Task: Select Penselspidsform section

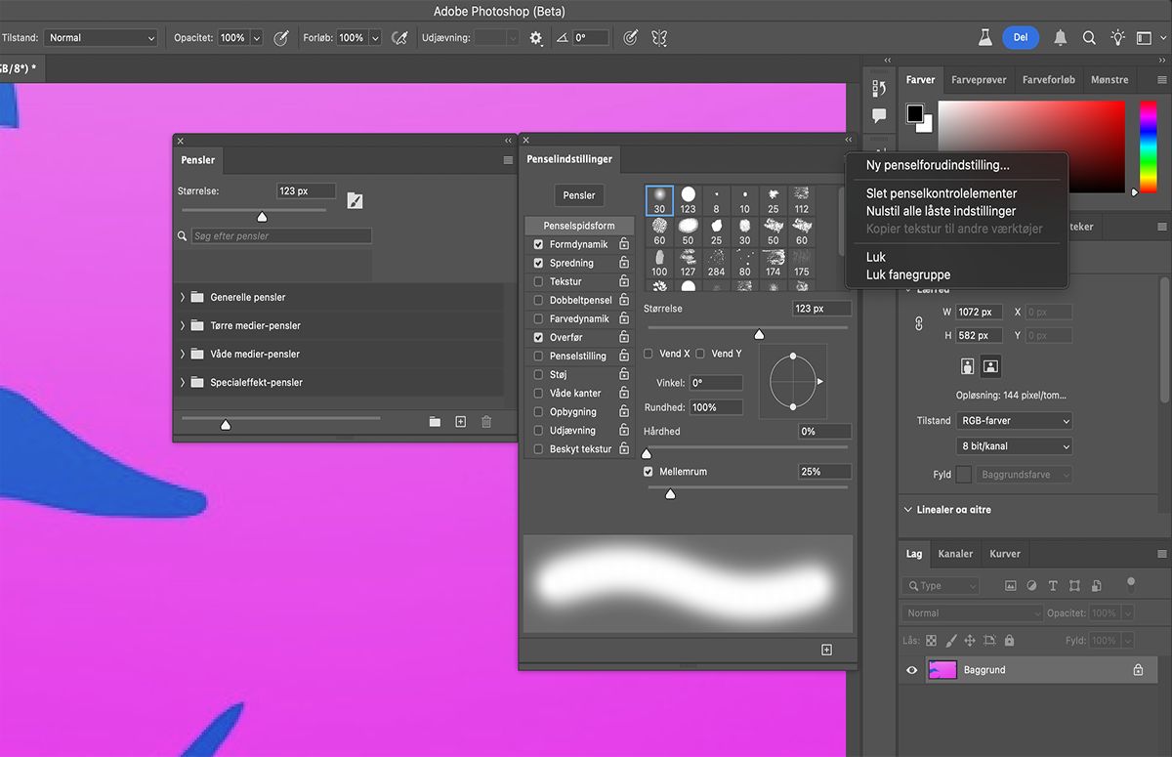Action: click(x=579, y=226)
